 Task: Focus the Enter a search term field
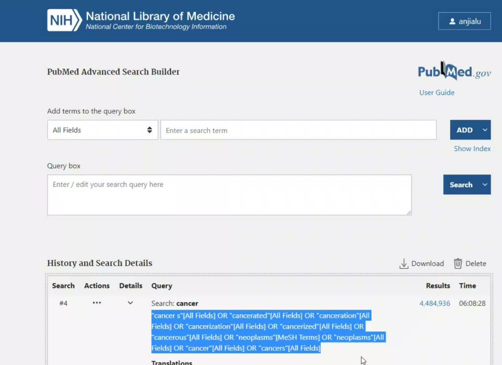click(x=298, y=130)
